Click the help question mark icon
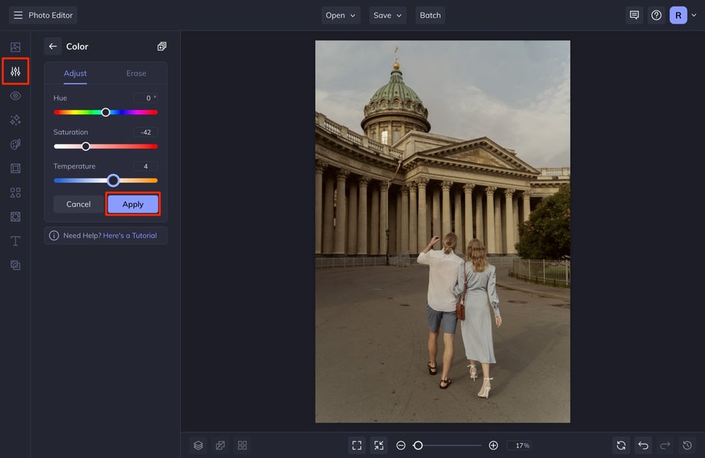 coord(656,15)
